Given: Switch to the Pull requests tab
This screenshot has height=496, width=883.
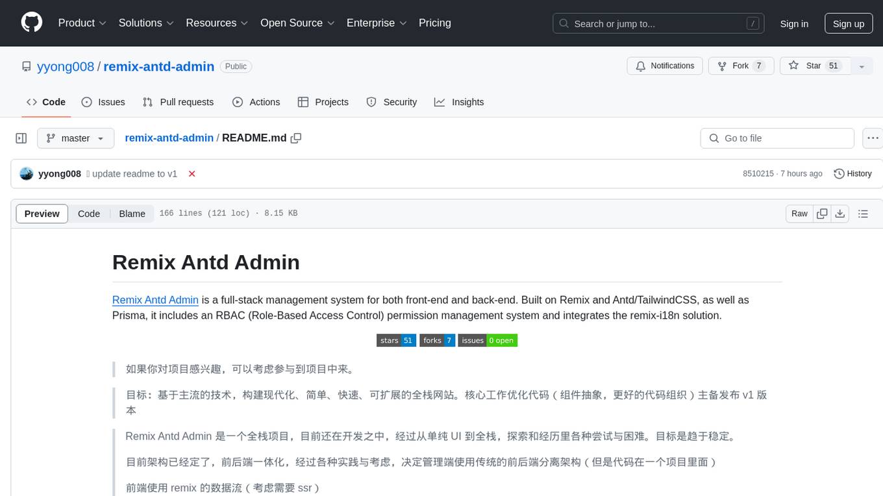Looking at the screenshot, I should click(x=178, y=102).
